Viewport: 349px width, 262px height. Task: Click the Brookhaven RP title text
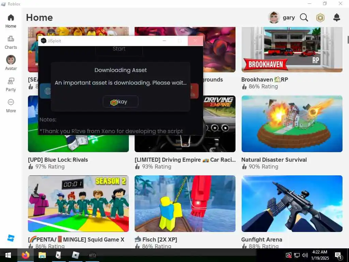click(264, 79)
